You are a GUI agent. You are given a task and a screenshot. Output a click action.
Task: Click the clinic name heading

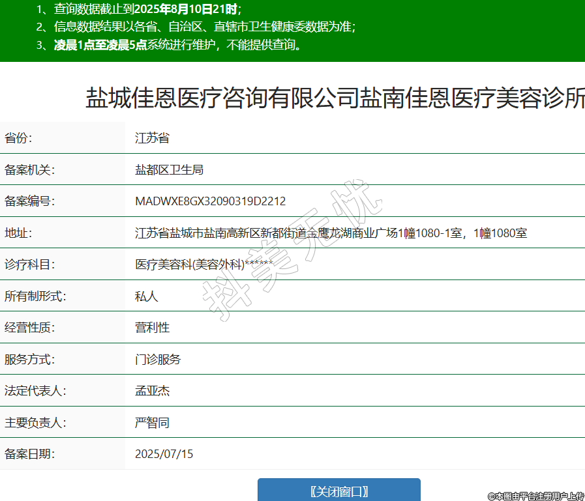(x=335, y=98)
